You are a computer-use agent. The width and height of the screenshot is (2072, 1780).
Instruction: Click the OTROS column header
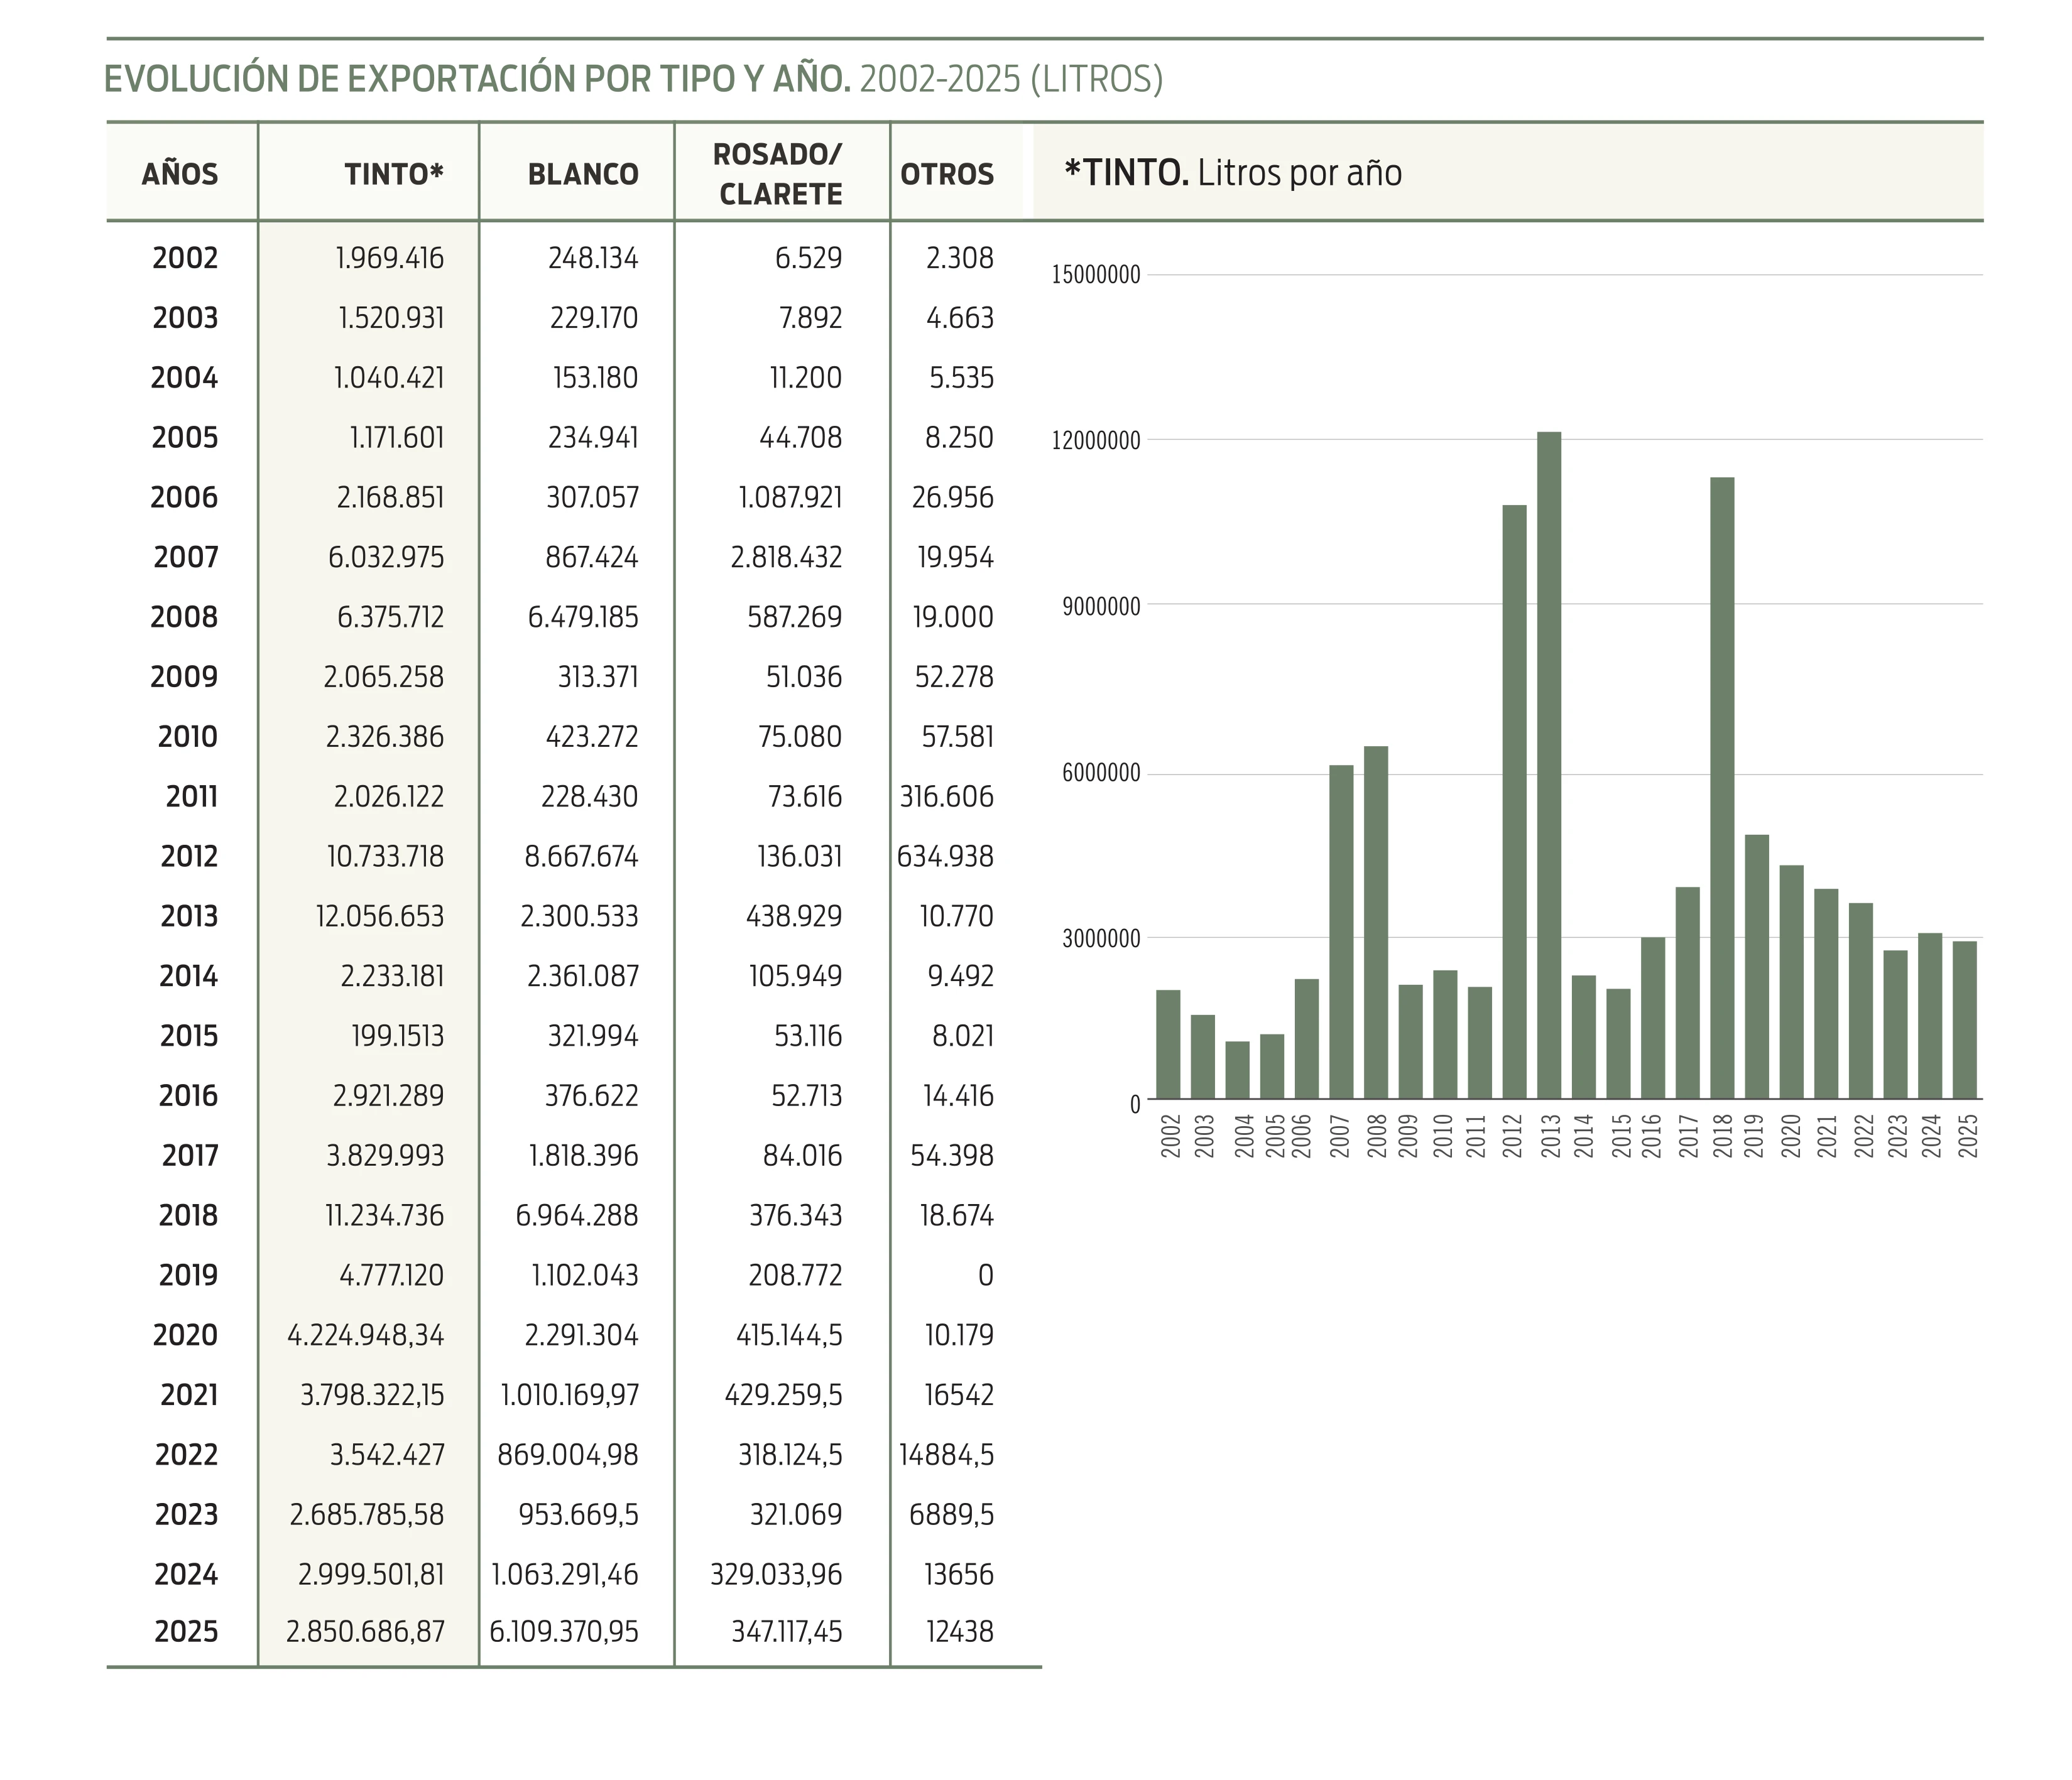[x=947, y=174]
